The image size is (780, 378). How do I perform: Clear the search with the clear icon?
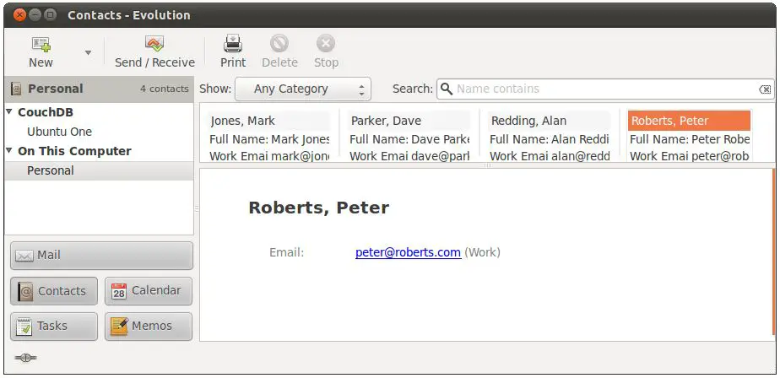765,89
